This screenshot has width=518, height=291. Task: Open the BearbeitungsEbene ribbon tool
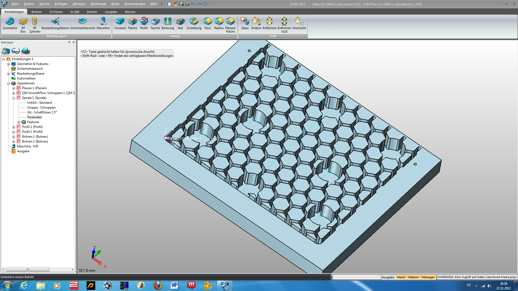[x=55, y=23]
